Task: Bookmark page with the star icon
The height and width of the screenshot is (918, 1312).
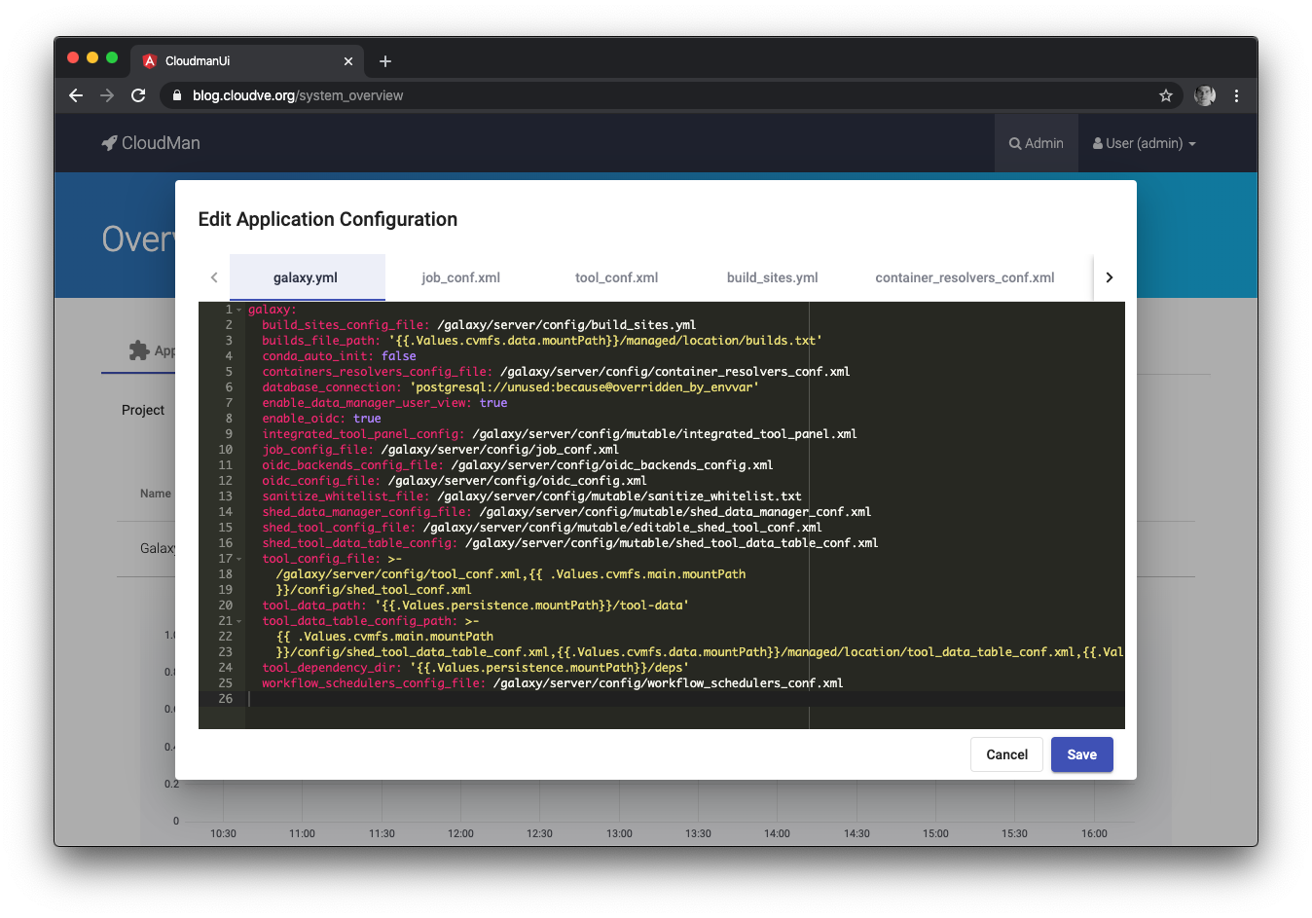Action: coord(1166,95)
